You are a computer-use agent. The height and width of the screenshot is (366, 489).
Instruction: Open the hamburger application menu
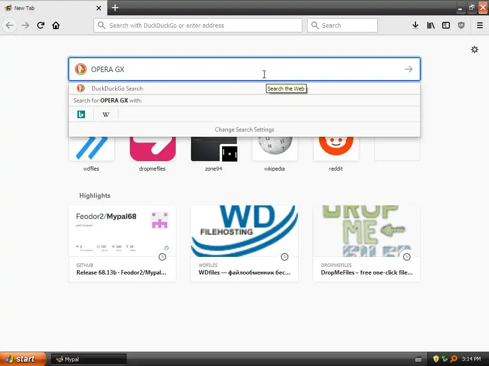pos(480,25)
